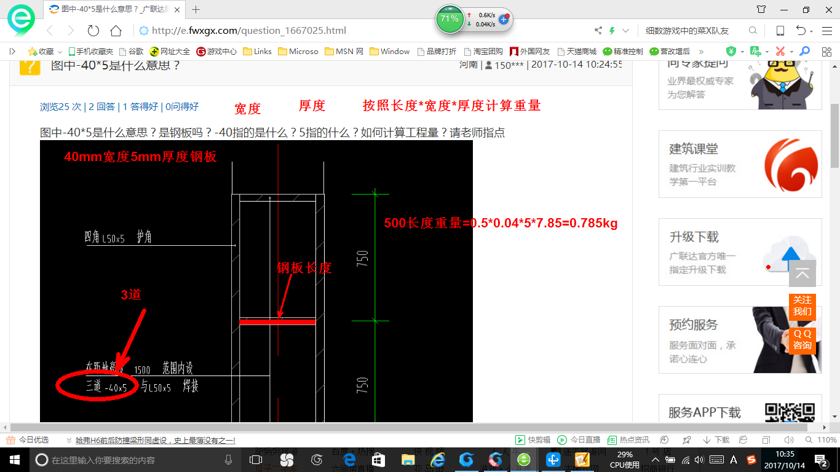Open 网址大全 bookmark

[170, 52]
